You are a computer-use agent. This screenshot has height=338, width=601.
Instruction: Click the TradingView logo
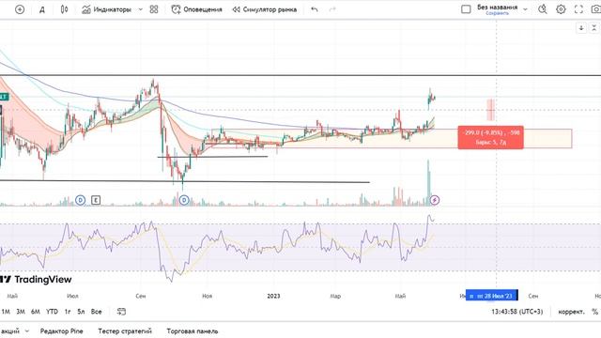[36, 280]
